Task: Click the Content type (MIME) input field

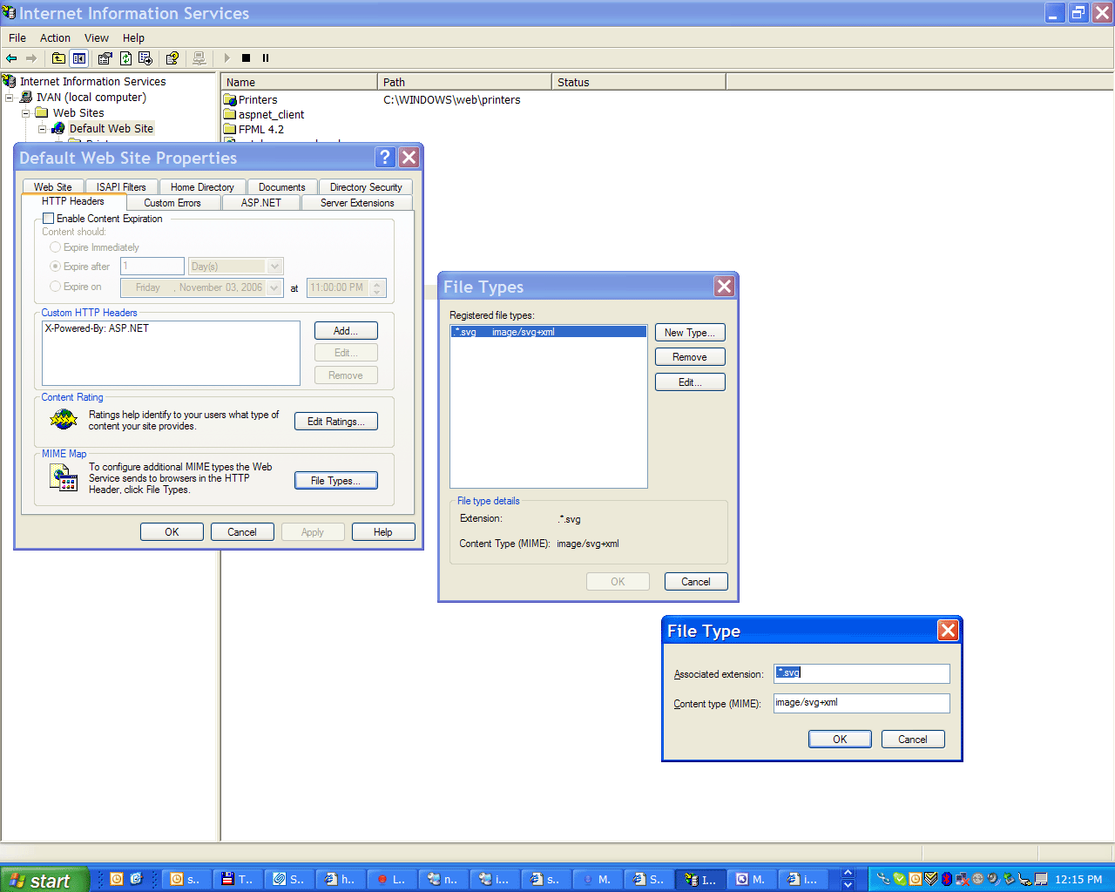Action: click(x=861, y=703)
